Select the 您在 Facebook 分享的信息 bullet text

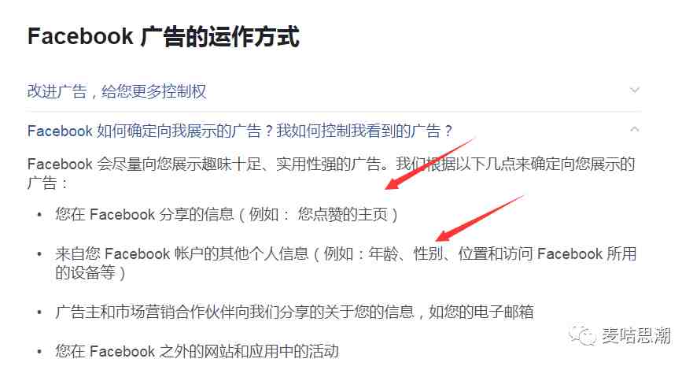[227, 215]
